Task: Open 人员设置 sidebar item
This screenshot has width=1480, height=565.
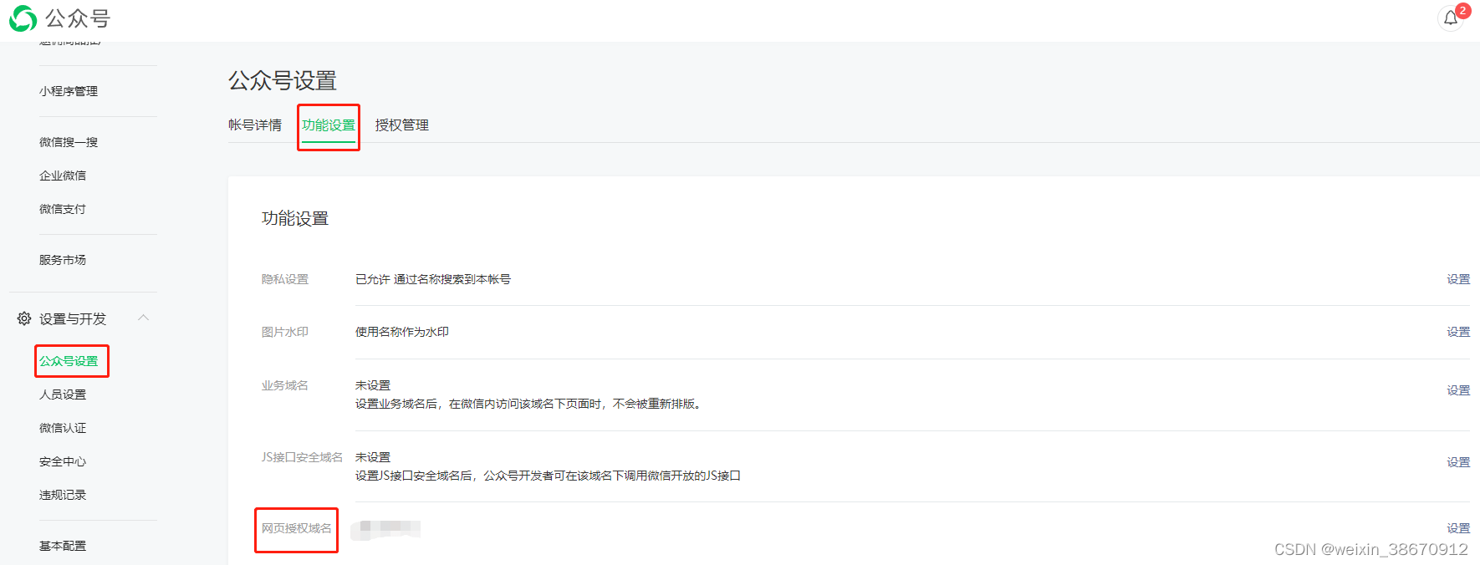Action: click(x=63, y=394)
